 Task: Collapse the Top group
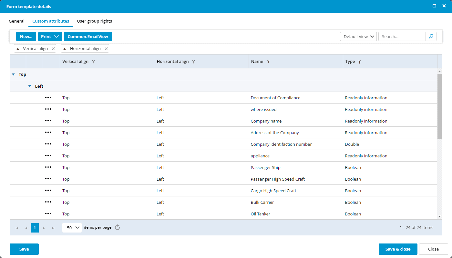(13, 74)
